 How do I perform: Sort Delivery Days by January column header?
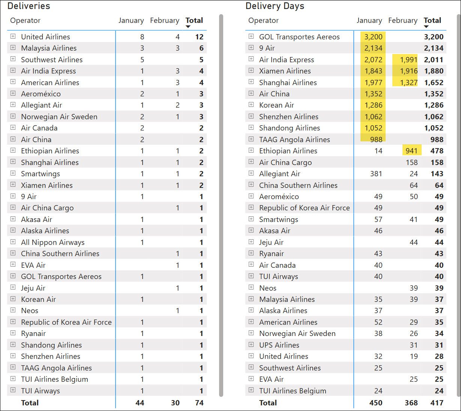pos(369,21)
